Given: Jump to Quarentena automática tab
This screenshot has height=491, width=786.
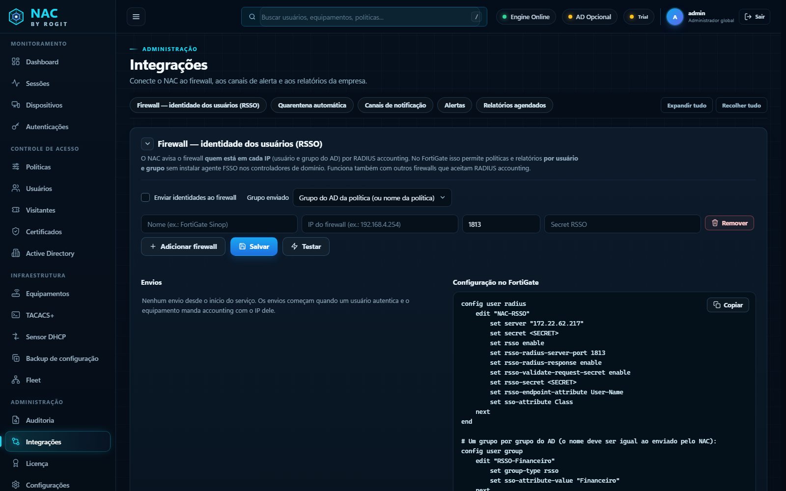Looking at the screenshot, I should 312,105.
